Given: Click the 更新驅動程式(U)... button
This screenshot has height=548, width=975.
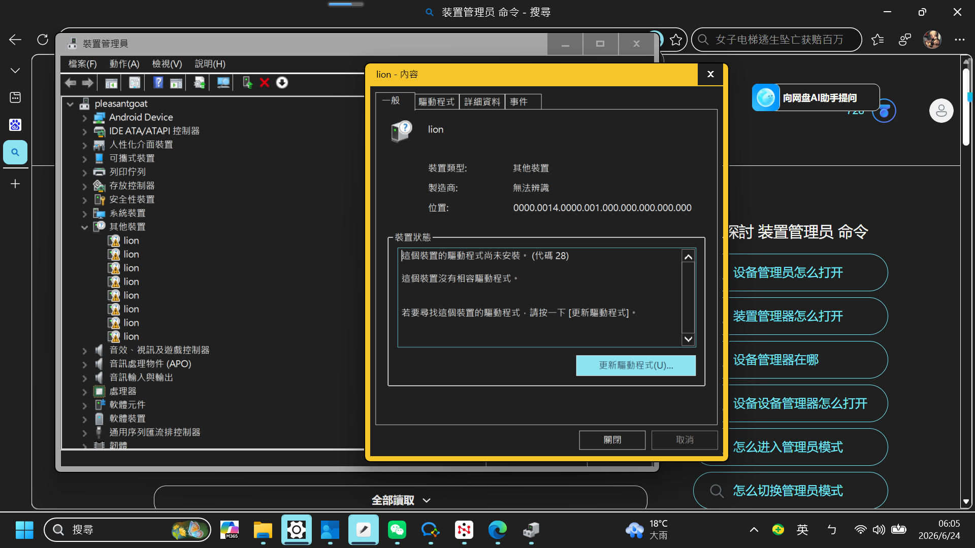Looking at the screenshot, I should coord(636,365).
